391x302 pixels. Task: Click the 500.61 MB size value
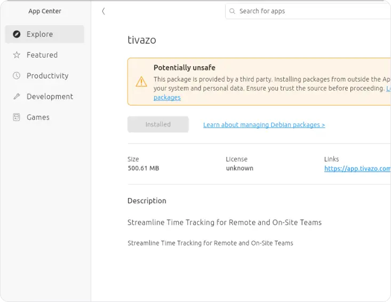143,168
